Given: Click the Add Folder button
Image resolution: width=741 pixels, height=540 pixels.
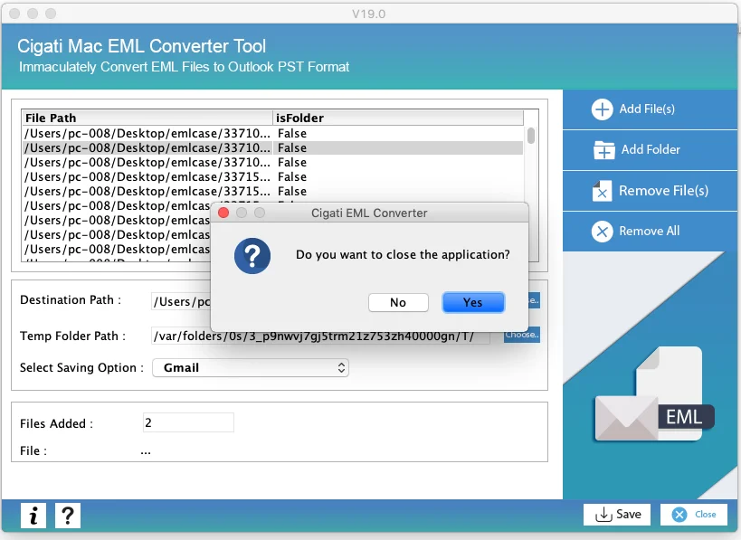Looking at the screenshot, I should pyautogui.click(x=650, y=150).
